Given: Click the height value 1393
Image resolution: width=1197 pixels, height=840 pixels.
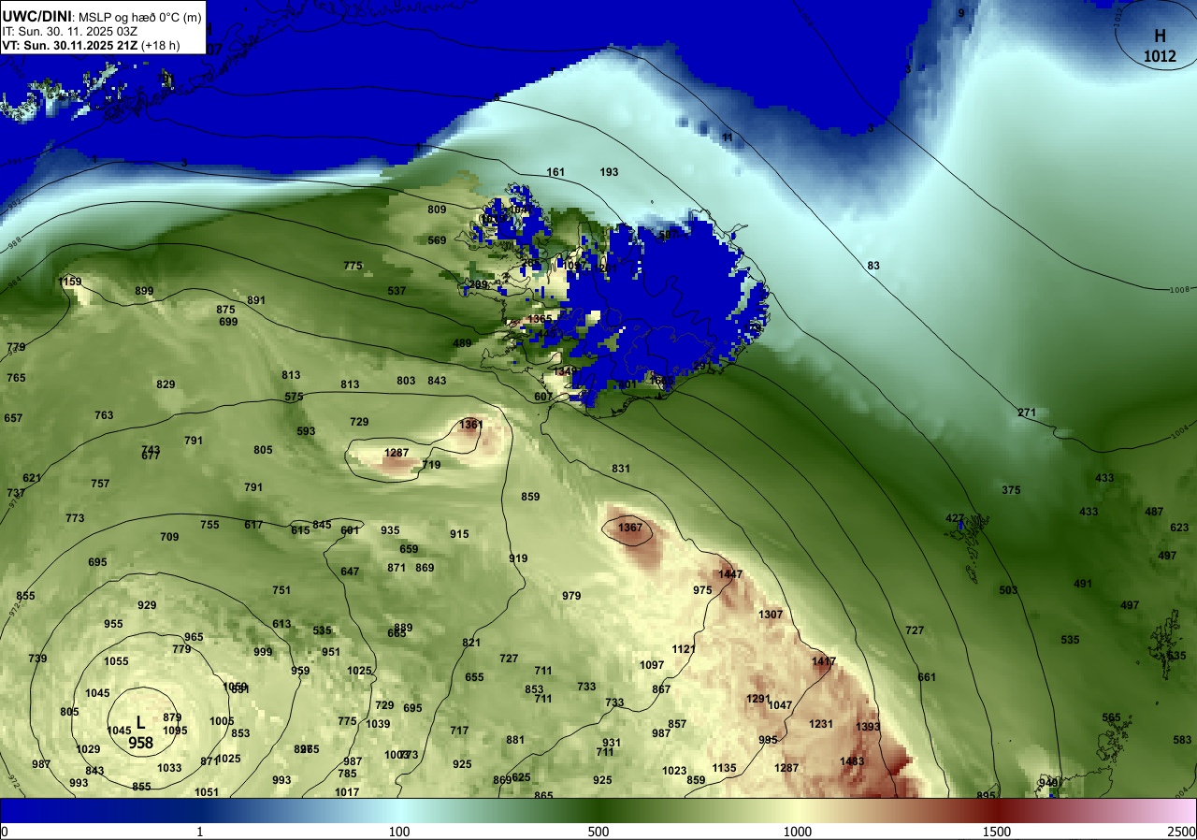Looking at the screenshot, I should pyautogui.click(x=868, y=727).
